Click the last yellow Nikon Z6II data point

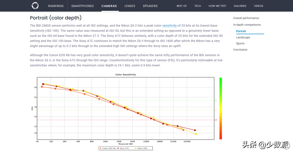coord(196,134)
